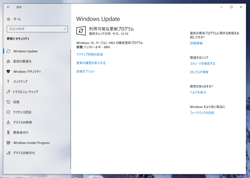Open 詳細オプション link
The width and height of the screenshot is (250, 178).
(x=85, y=71)
